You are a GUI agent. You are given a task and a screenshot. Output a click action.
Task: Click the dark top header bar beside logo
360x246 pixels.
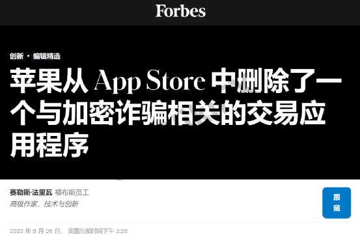tap(69, 12)
